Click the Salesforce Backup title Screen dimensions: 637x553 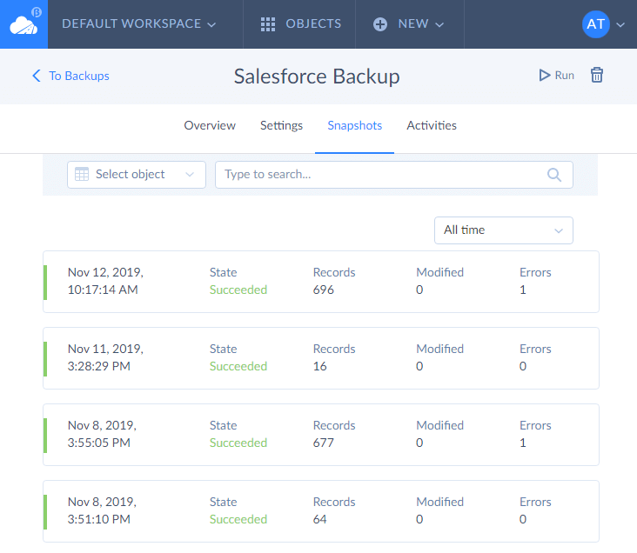tap(317, 77)
